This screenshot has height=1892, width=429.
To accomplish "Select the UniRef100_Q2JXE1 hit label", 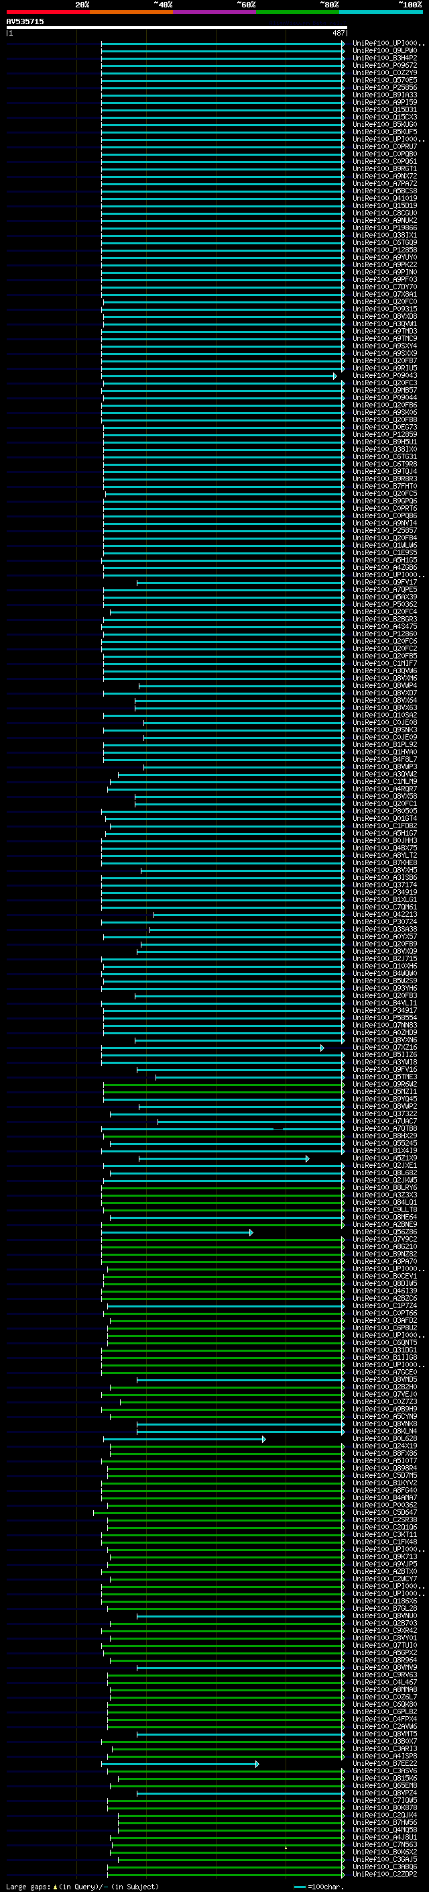I will (x=385, y=1166).
